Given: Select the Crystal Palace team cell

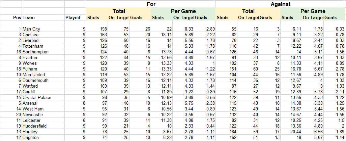Looking at the screenshot, I should (43, 97).
